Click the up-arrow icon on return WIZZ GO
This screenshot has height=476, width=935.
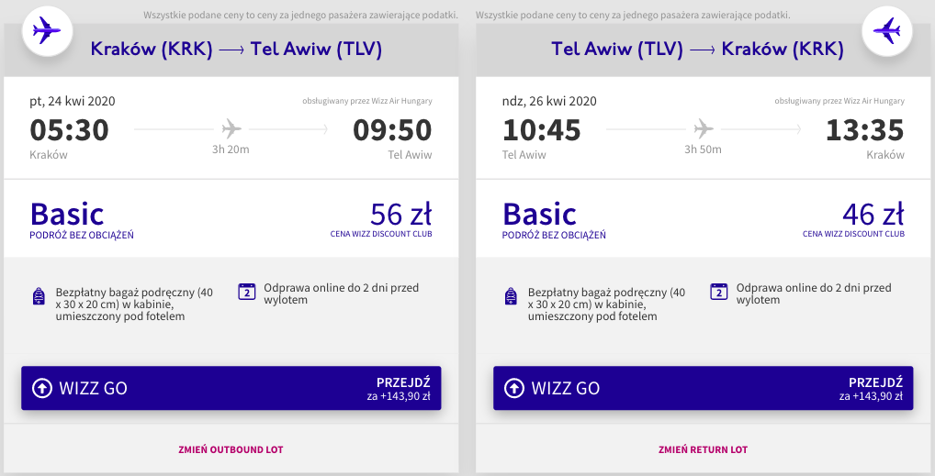pyautogui.click(x=514, y=388)
